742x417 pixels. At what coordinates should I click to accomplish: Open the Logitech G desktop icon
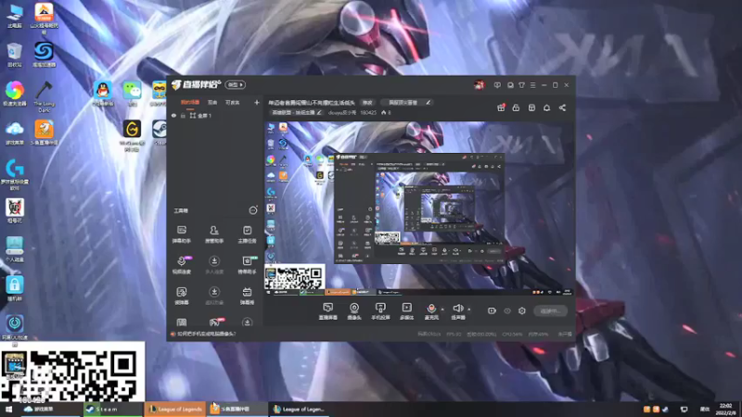point(15,174)
